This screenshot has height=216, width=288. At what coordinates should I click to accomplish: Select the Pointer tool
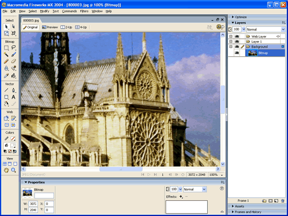click(6, 27)
